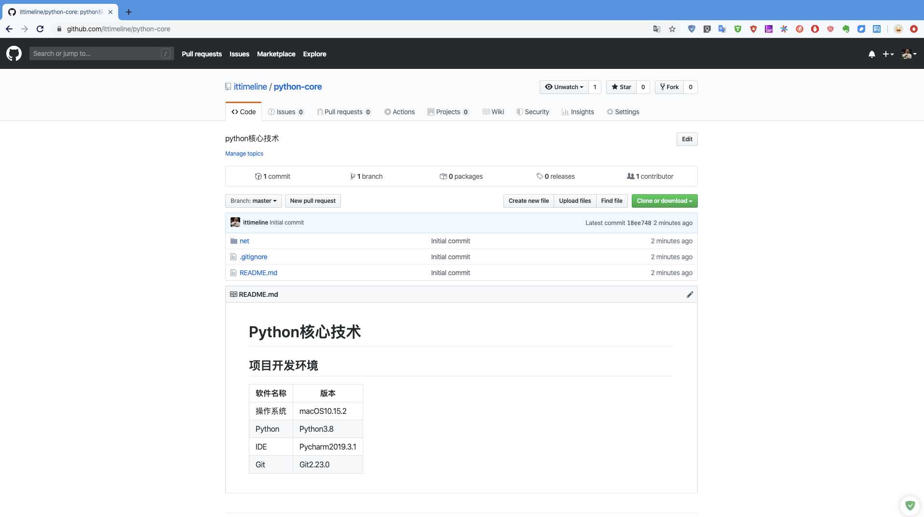924x517 pixels.
Task: Open the Insights tab
Action: 578,112
